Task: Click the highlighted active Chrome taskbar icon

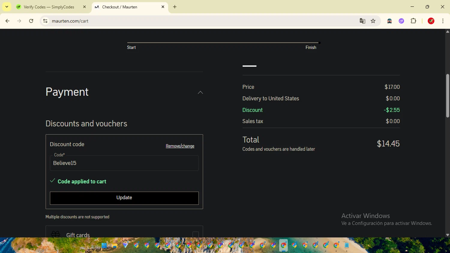Action: [283, 245]
